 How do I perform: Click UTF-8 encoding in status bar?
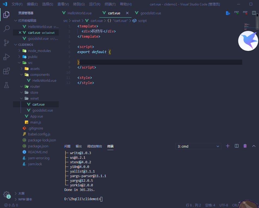tap(224, 205)
